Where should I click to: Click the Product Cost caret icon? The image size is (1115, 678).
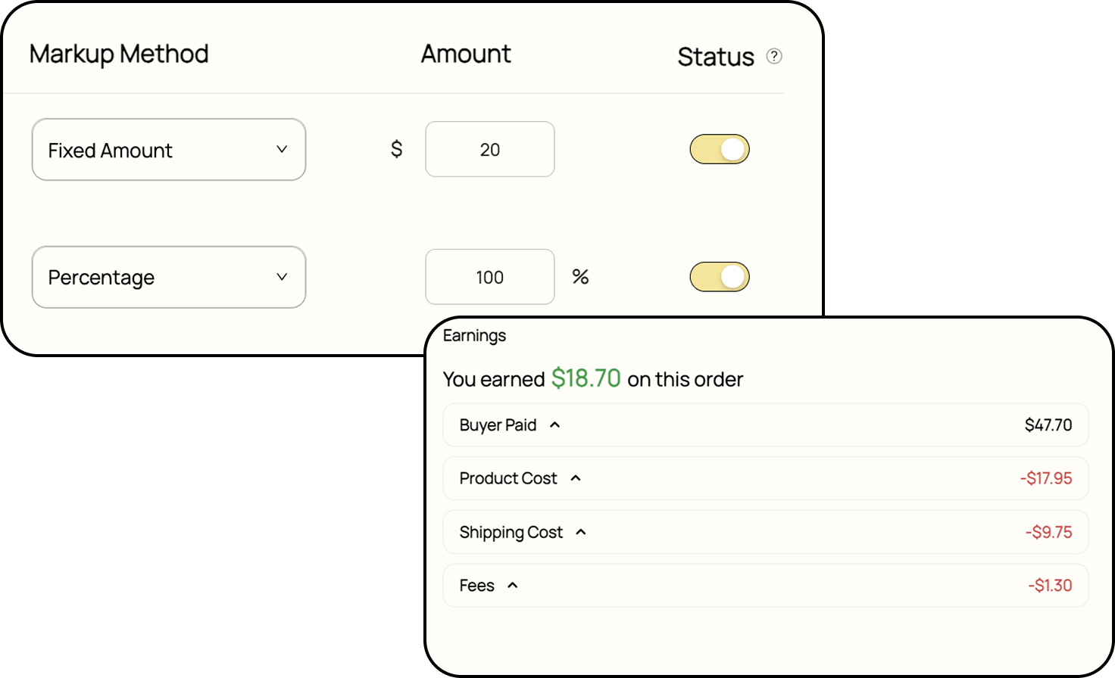click(576, 478)
